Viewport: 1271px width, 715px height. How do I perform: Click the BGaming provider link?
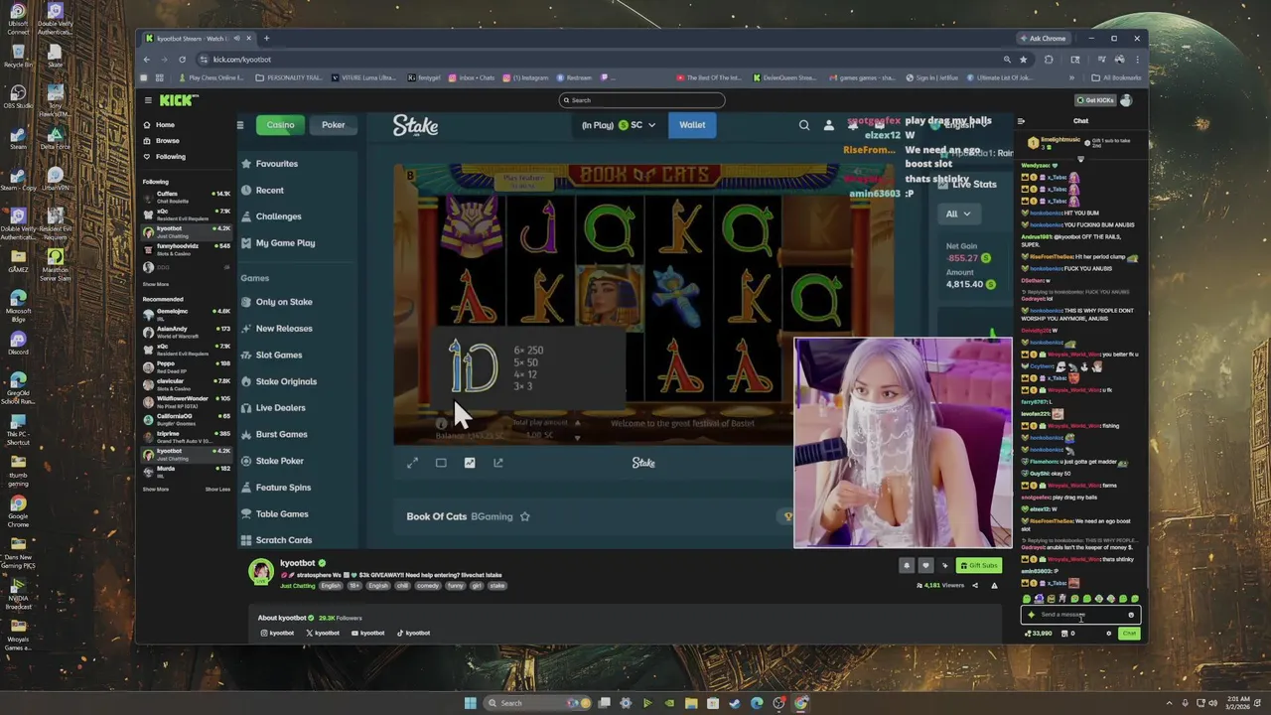[x=492, y=516]
